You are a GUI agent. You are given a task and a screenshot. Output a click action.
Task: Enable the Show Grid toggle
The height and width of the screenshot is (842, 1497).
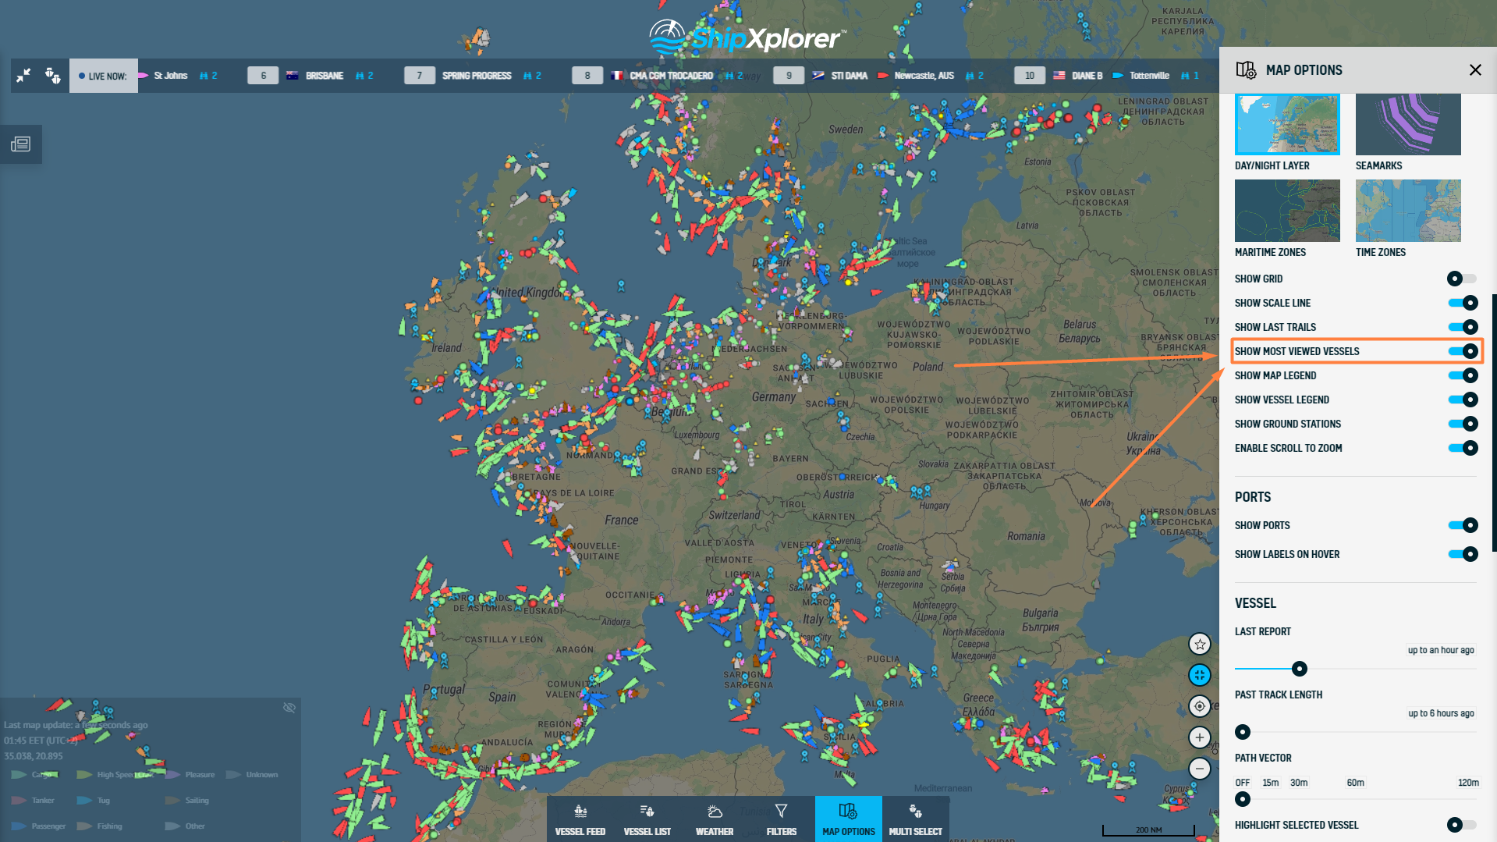[x=1461, y=279]
